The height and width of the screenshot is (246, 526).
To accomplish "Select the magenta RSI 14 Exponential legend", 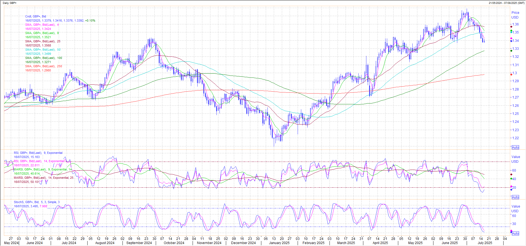I will (39, 161).
